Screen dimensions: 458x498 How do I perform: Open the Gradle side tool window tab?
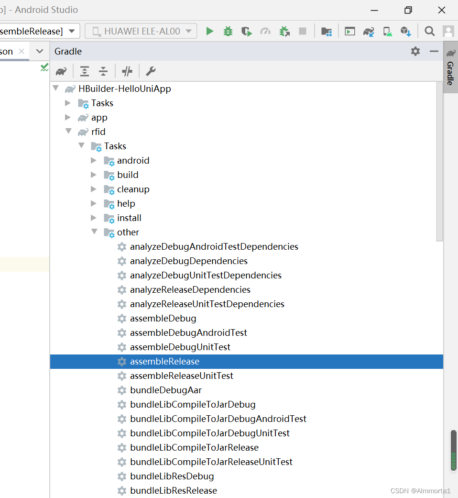pyautogui.click(x=451, y=67)
